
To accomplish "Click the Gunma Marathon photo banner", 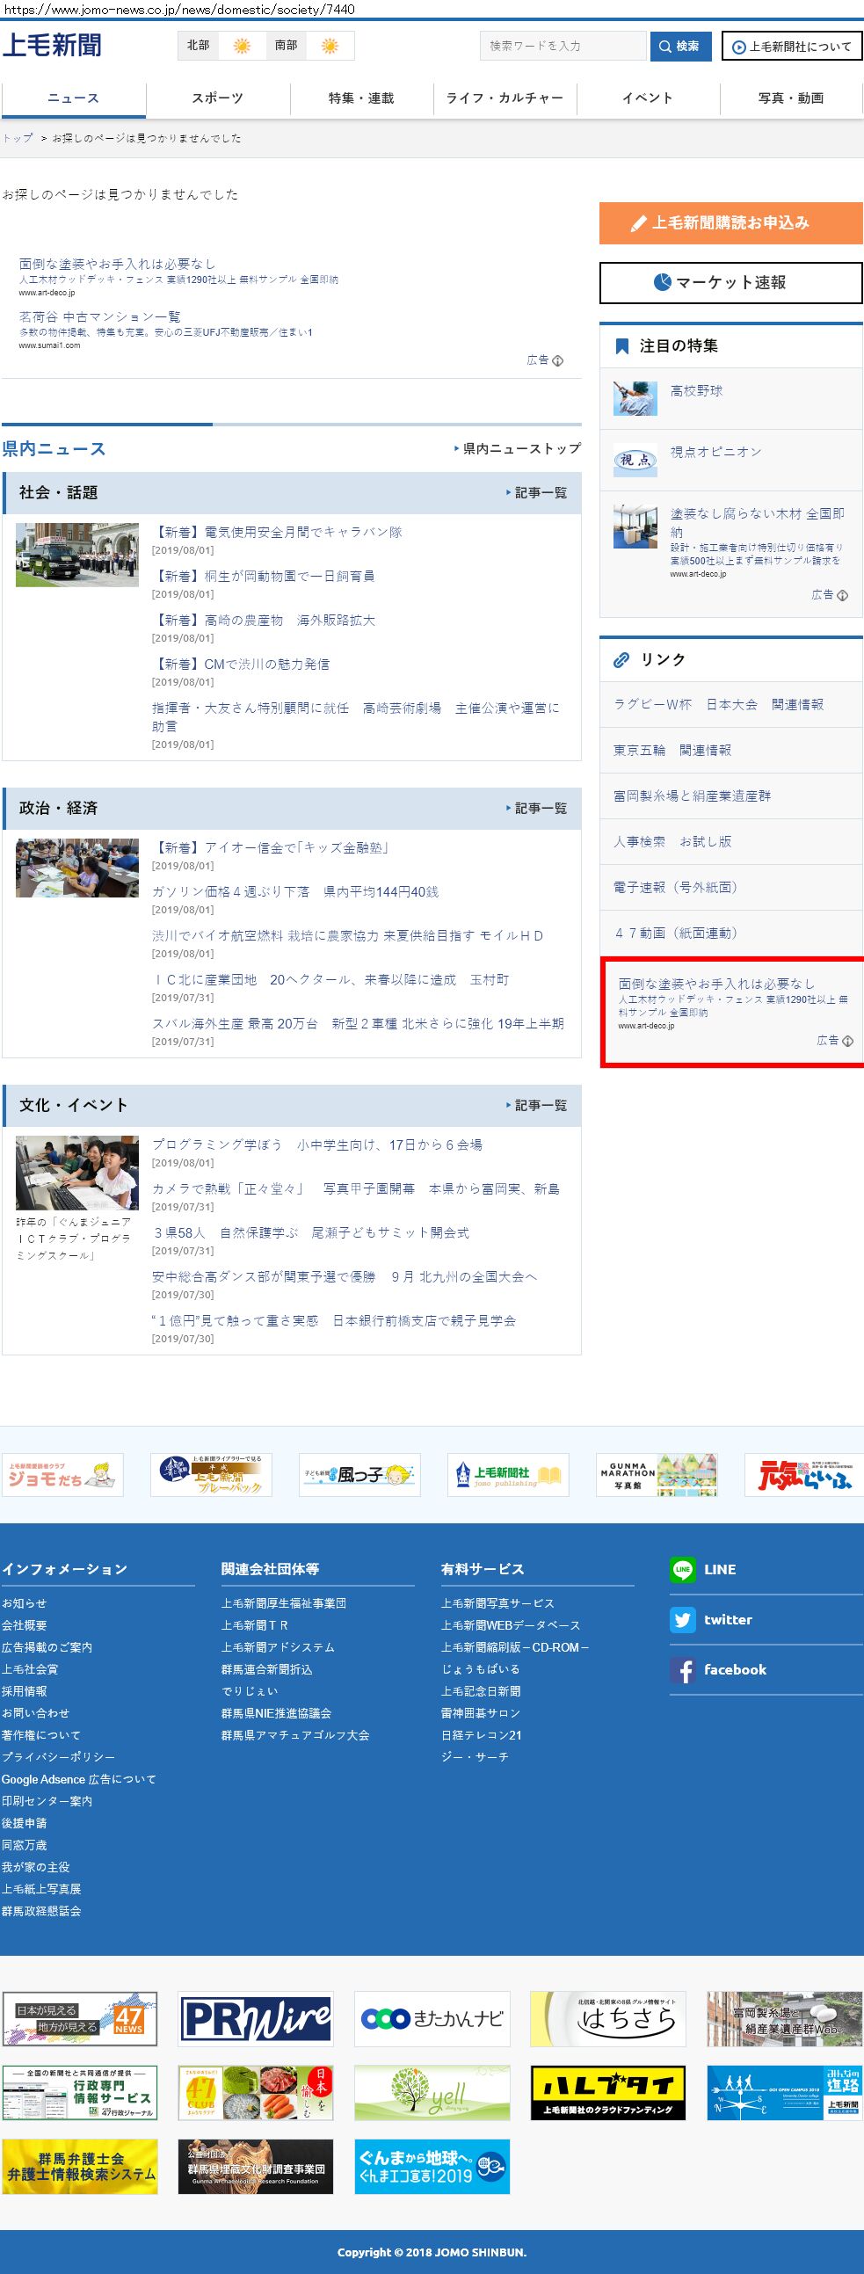I will [x=657, y=1474].
